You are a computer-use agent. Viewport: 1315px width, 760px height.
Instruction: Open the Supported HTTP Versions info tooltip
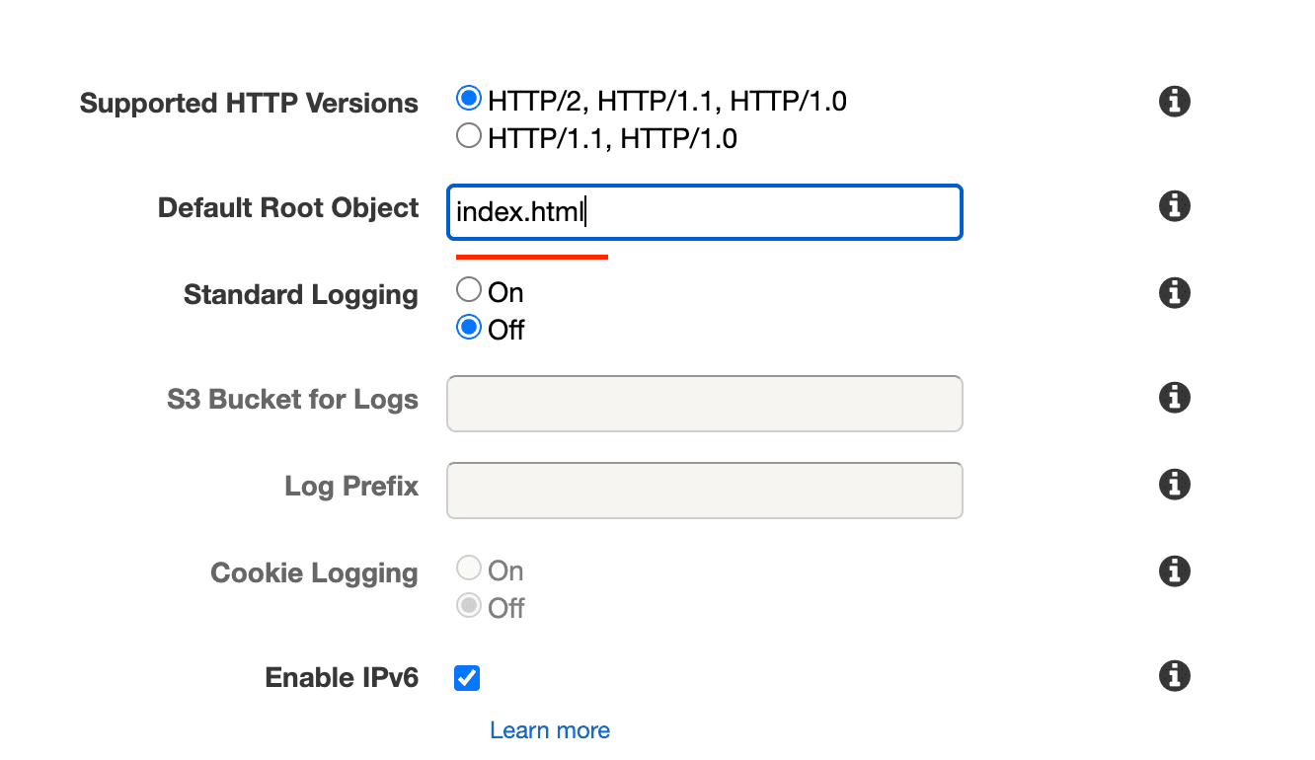click(1174, 101)
